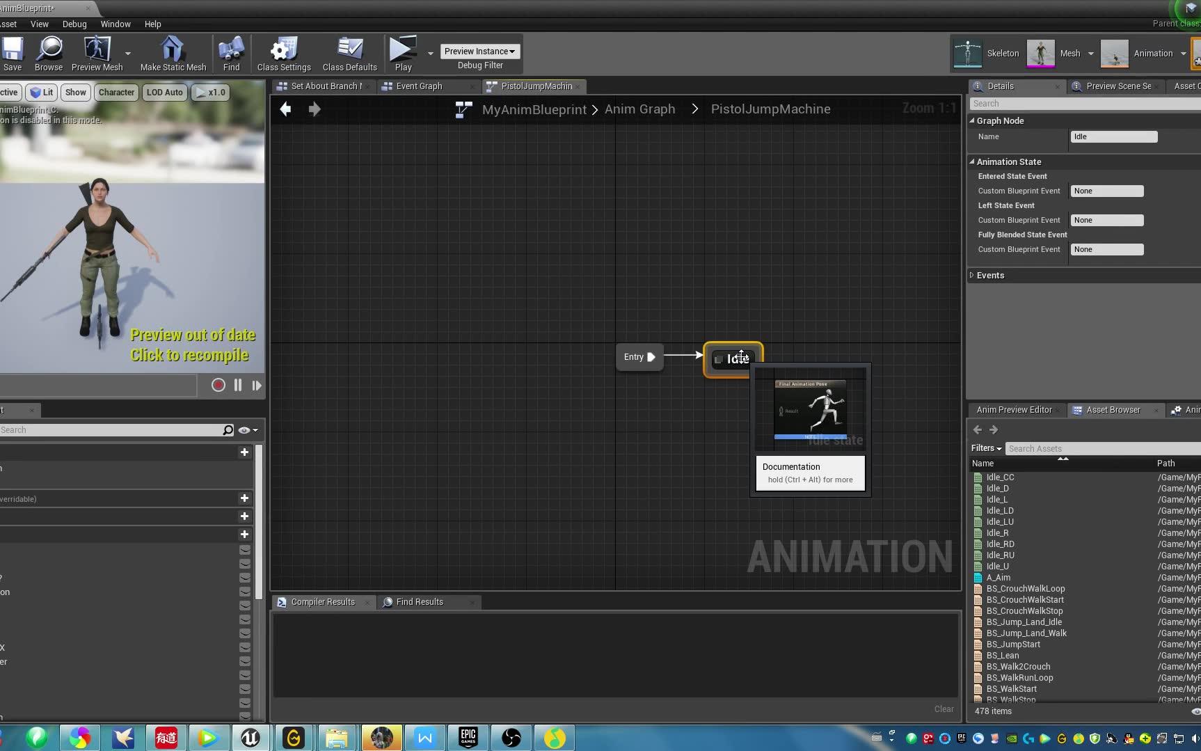Open the Window menu
The width and height of the screenshot is (1201, 751).
(x=115, y=24)
